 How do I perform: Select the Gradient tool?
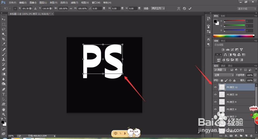coord(3,74)
